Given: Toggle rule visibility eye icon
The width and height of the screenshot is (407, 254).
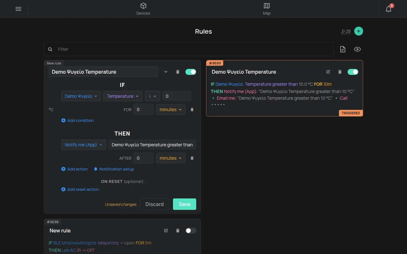Looking at the screenshot, I should pos(357,49).
